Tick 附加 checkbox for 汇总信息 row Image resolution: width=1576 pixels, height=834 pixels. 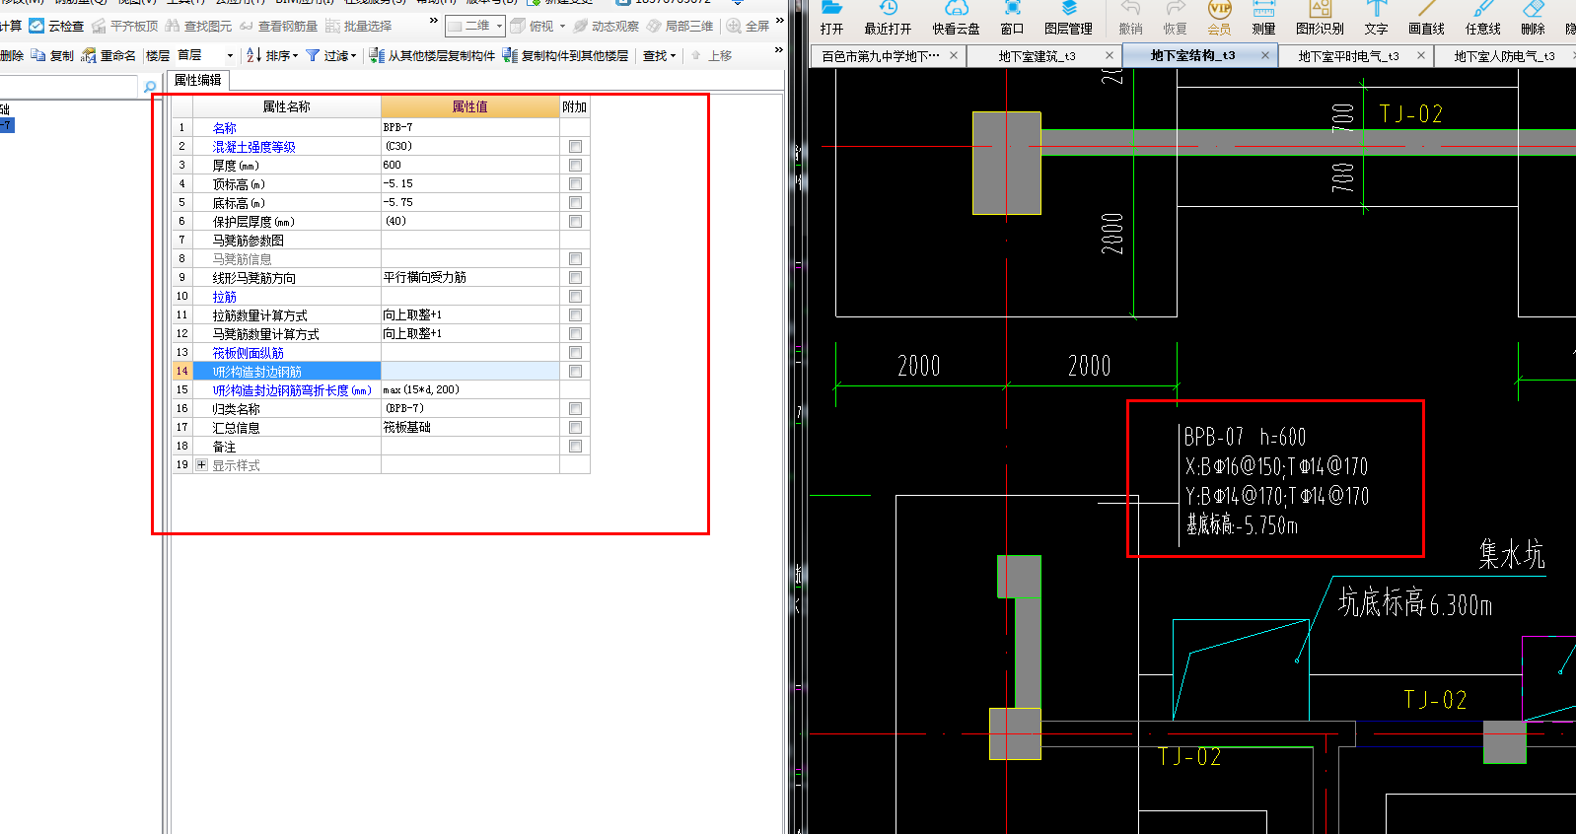(x=575, y=427)
